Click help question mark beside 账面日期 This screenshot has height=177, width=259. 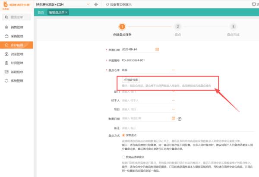pos(179,119)
